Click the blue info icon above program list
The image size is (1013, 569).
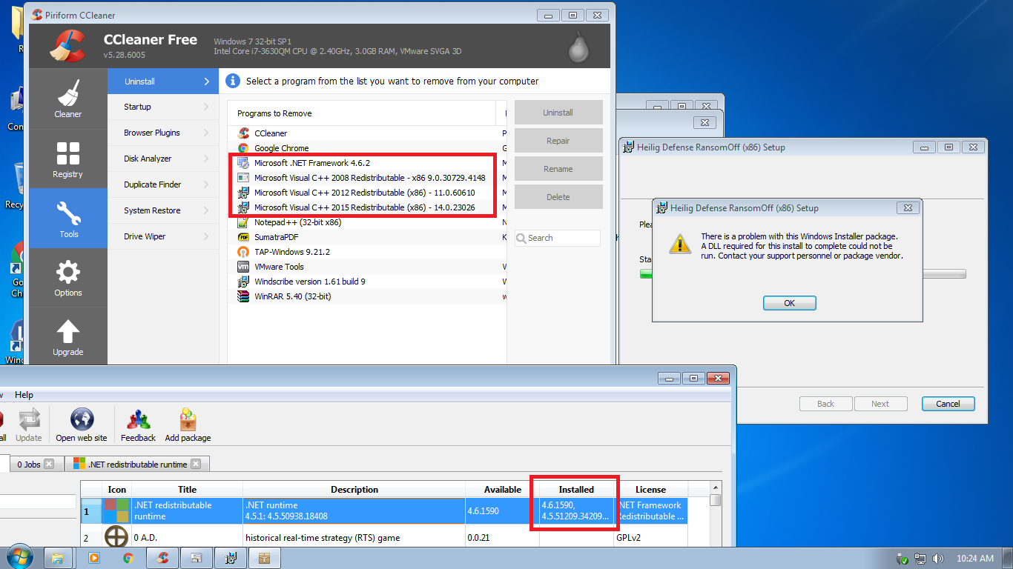click(233, 81)
